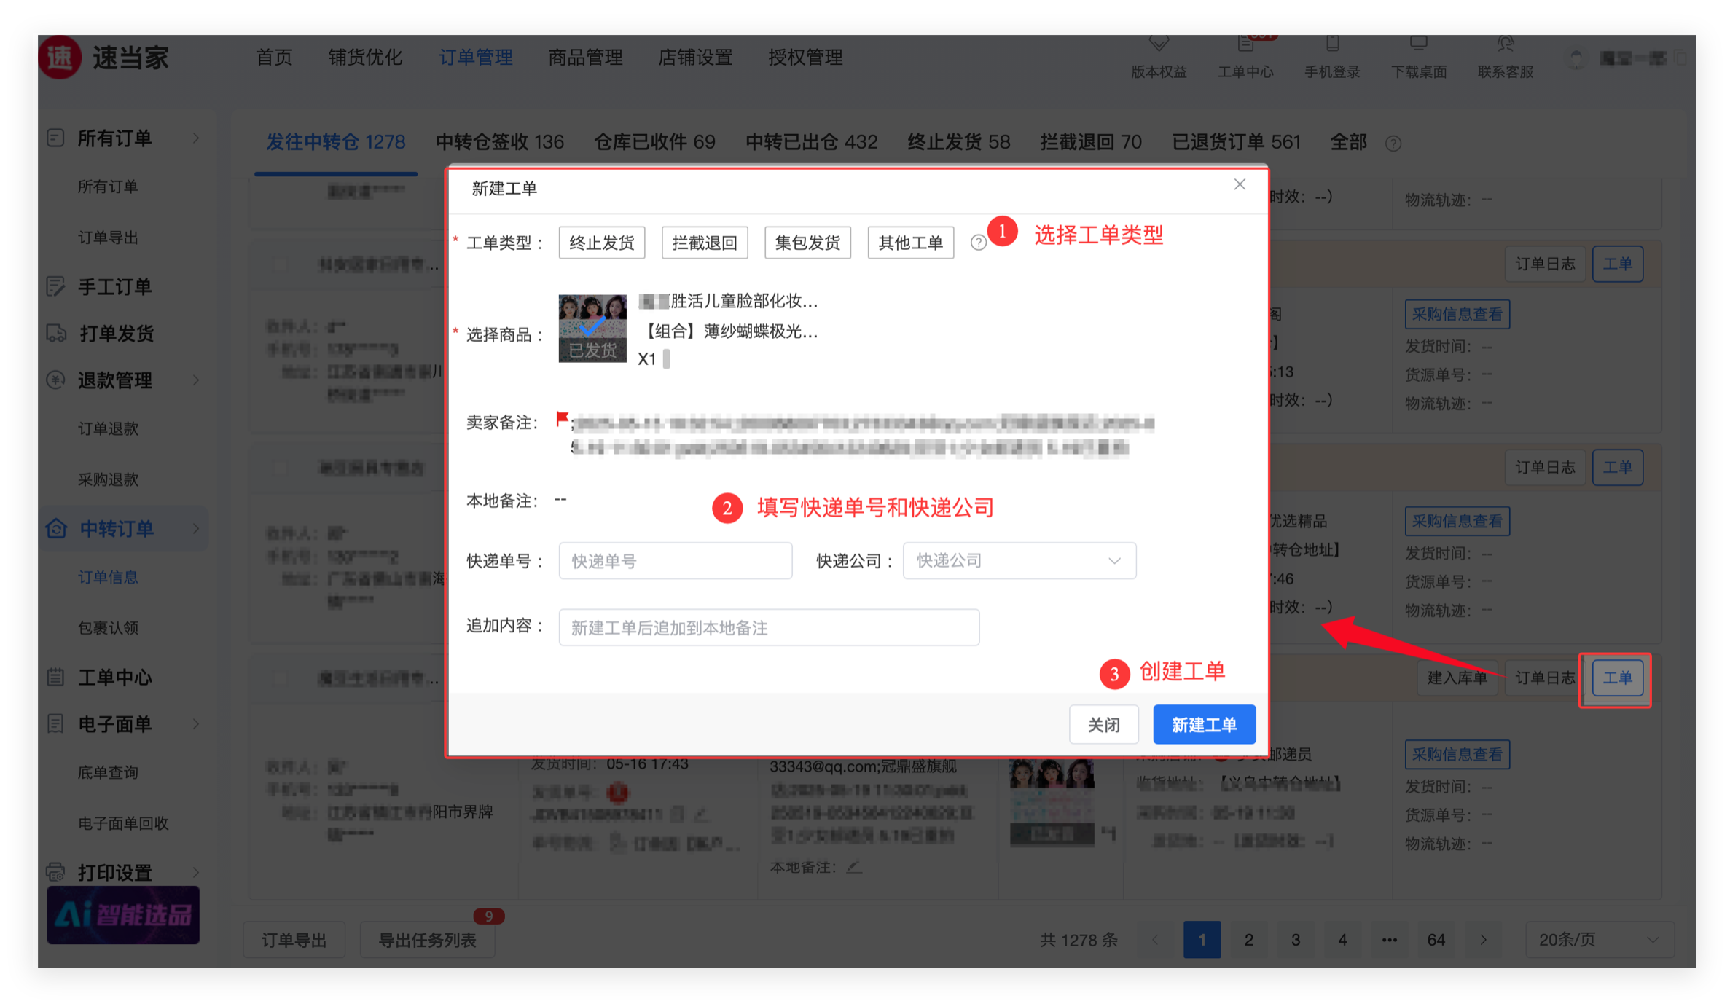The height and width of the screenshot is (1001, 1730).
Task: Open the 20条/页 page size dropdown
Action: [1599, 940]
